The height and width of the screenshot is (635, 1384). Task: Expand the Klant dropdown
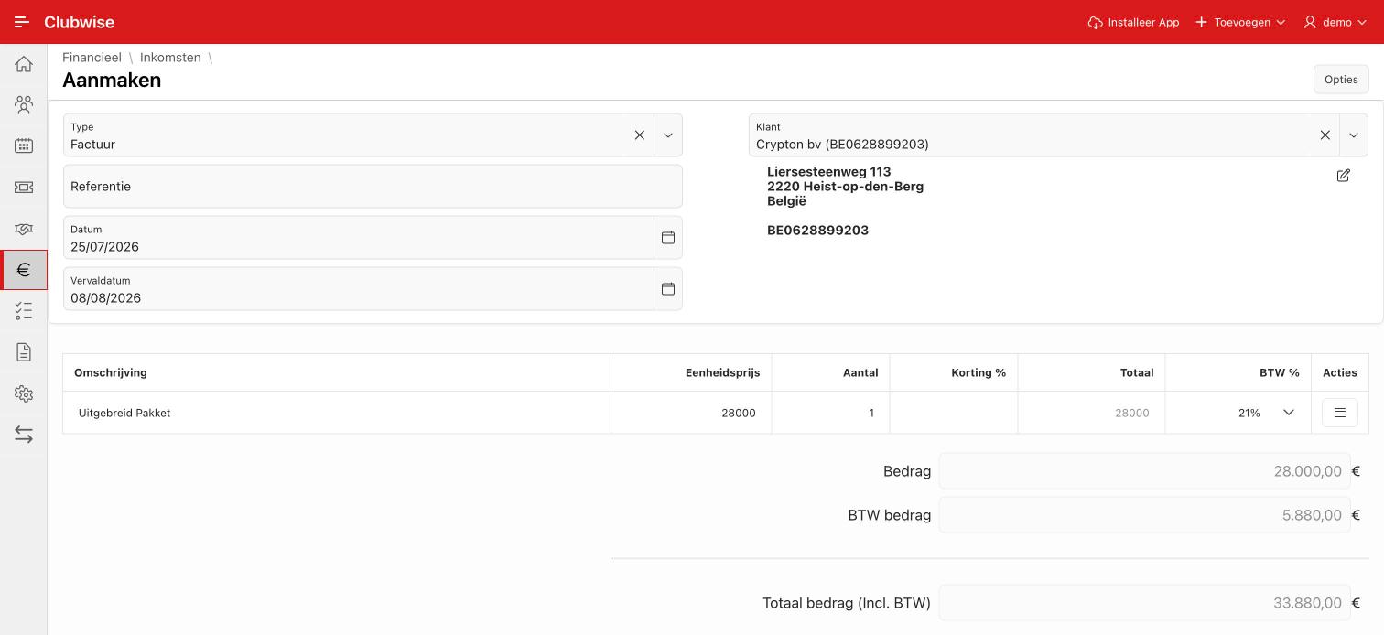[1354, 135]
